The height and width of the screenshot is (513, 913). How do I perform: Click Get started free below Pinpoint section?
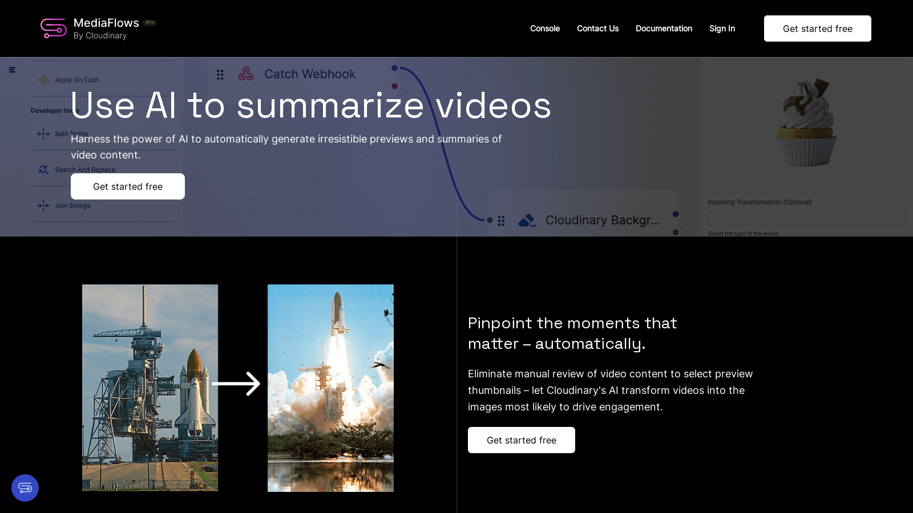(x=522, y=440)
